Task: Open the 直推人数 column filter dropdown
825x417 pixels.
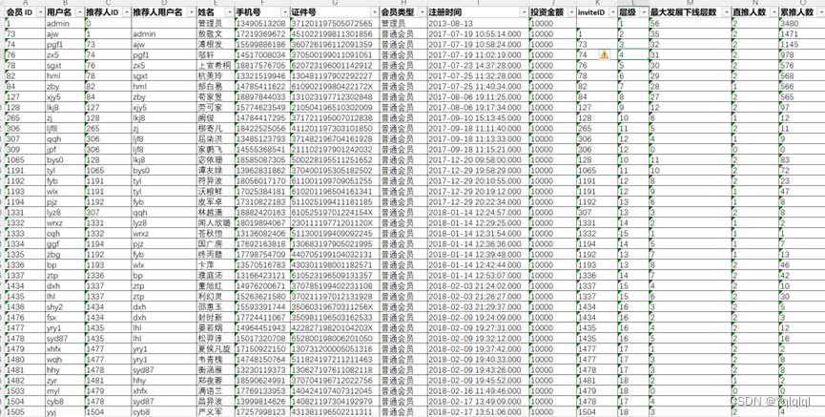Action: click(773, 12)
